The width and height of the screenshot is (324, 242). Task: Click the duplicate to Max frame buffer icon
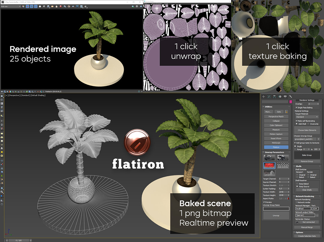click(65, 6)
